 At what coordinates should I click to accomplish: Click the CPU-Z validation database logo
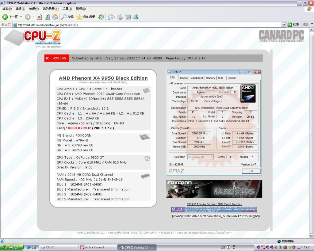33,38
